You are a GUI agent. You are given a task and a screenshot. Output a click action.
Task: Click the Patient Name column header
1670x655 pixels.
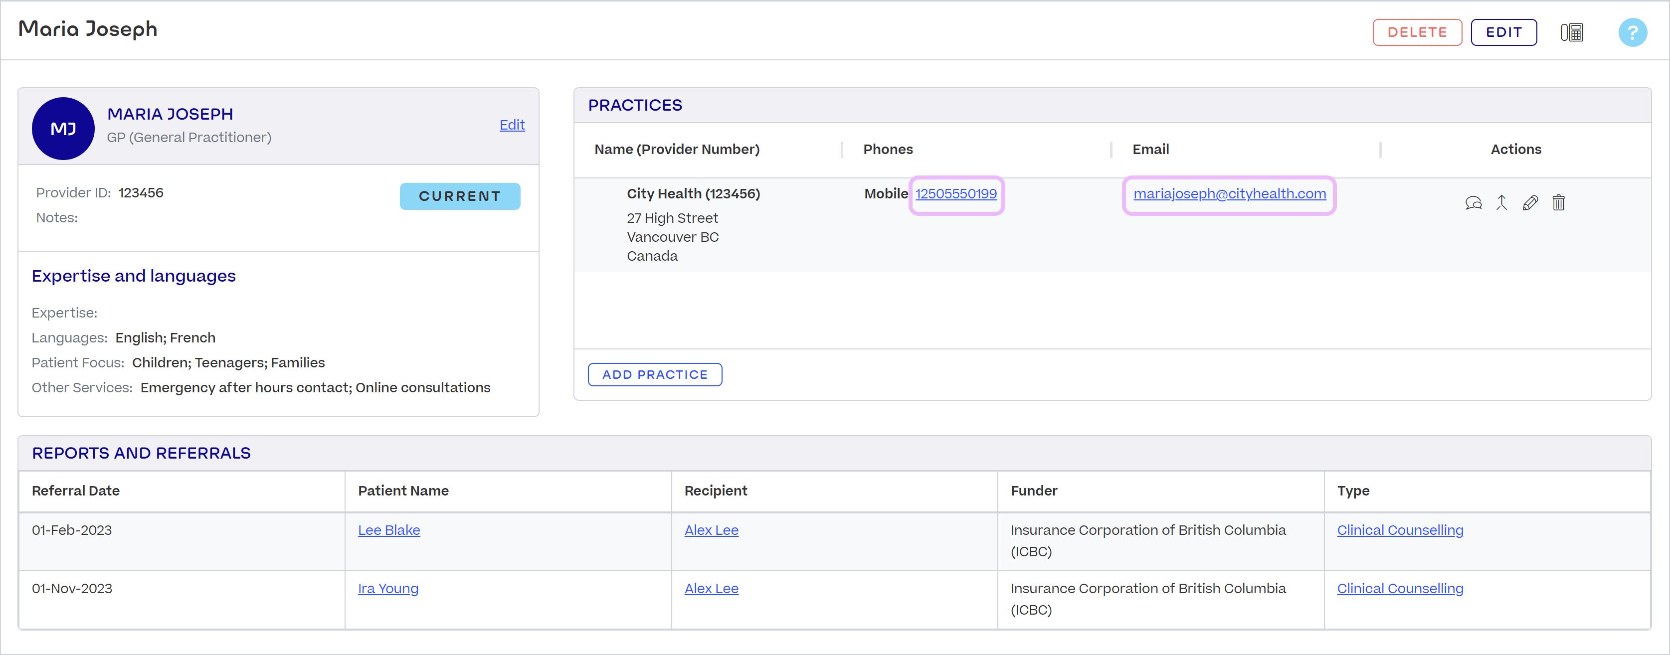coord(402,491)
